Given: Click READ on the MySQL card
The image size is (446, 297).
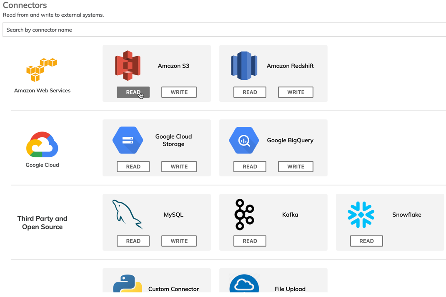Looking at the screenshot, I should pos(133,241).
